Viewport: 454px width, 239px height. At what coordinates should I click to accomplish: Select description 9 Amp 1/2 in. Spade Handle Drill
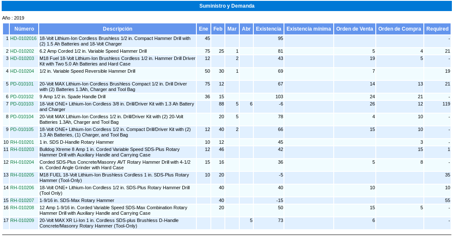[x=72, y=97]
